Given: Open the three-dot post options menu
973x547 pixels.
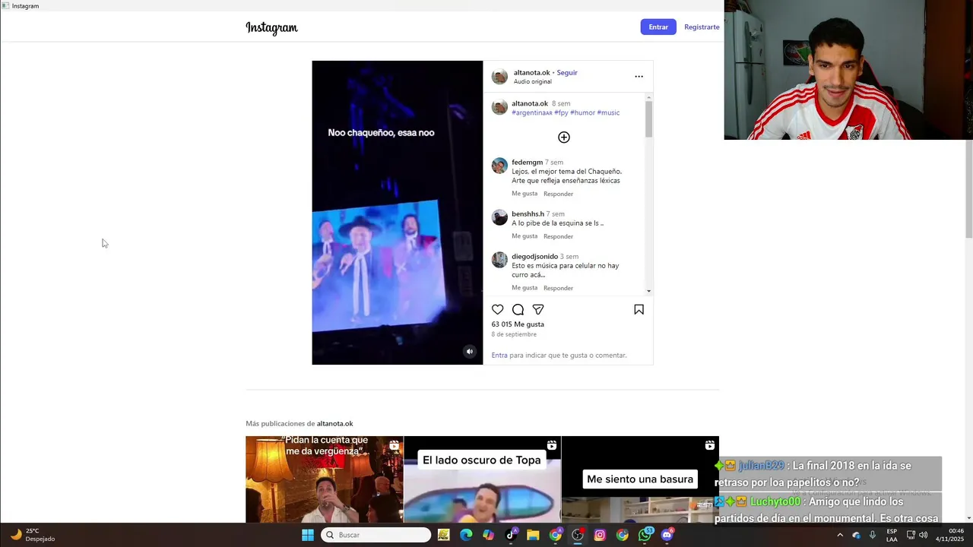Looking at the screenshot, I should click(639, 77).
